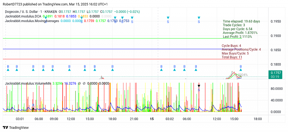The height and width of the screenshot is (132, 288).
Task: Click the 03:01 time axis label
Action: [x=20, y=119]
